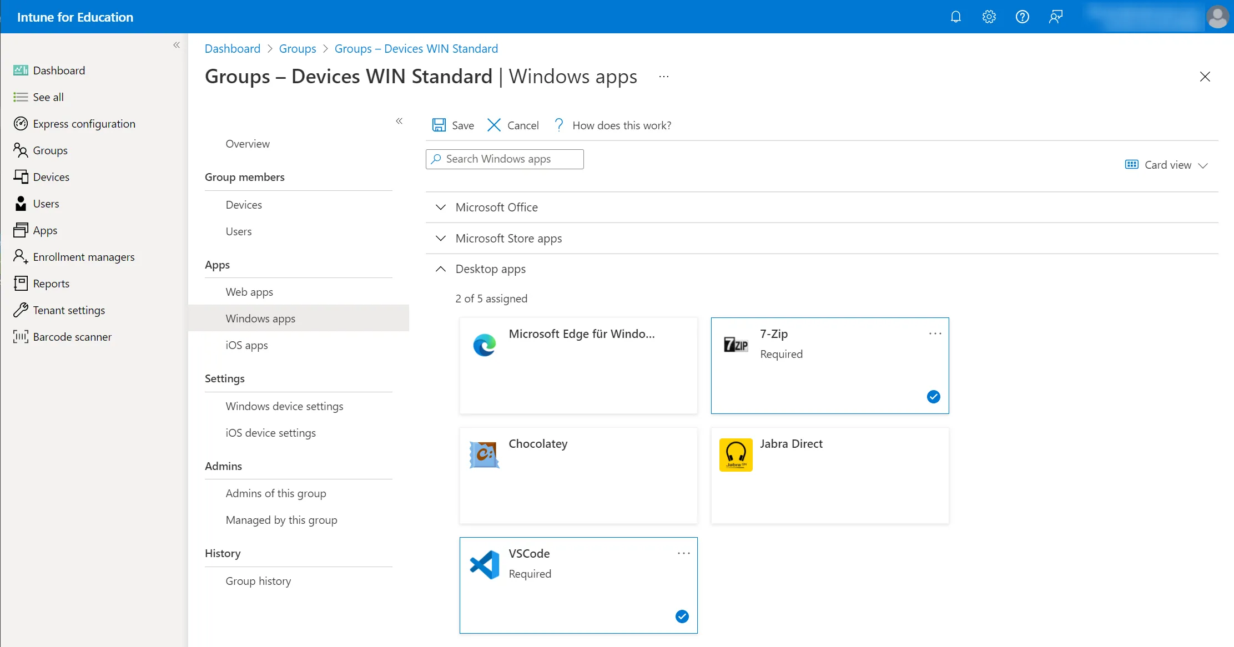Screen dimensions: 1234x647
Task: Click the Apps icon in left sidebar
Action: coord(21,230)
